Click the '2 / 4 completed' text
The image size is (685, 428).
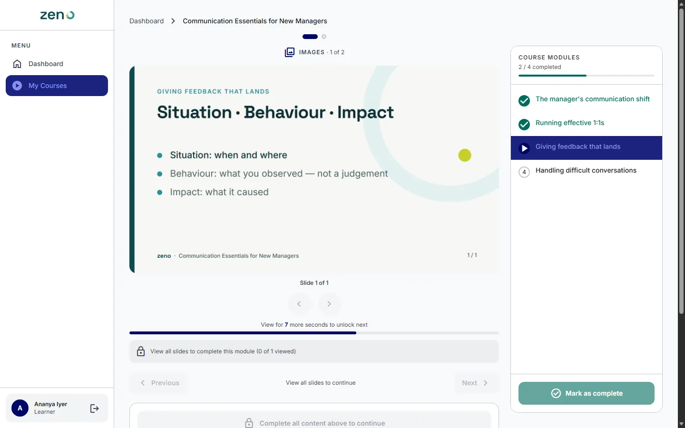[x=540, y=67]
